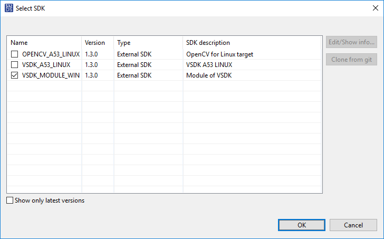Click the Clone from git button
The height and width of the screenshot is (239, 384).
click(351, 60)
